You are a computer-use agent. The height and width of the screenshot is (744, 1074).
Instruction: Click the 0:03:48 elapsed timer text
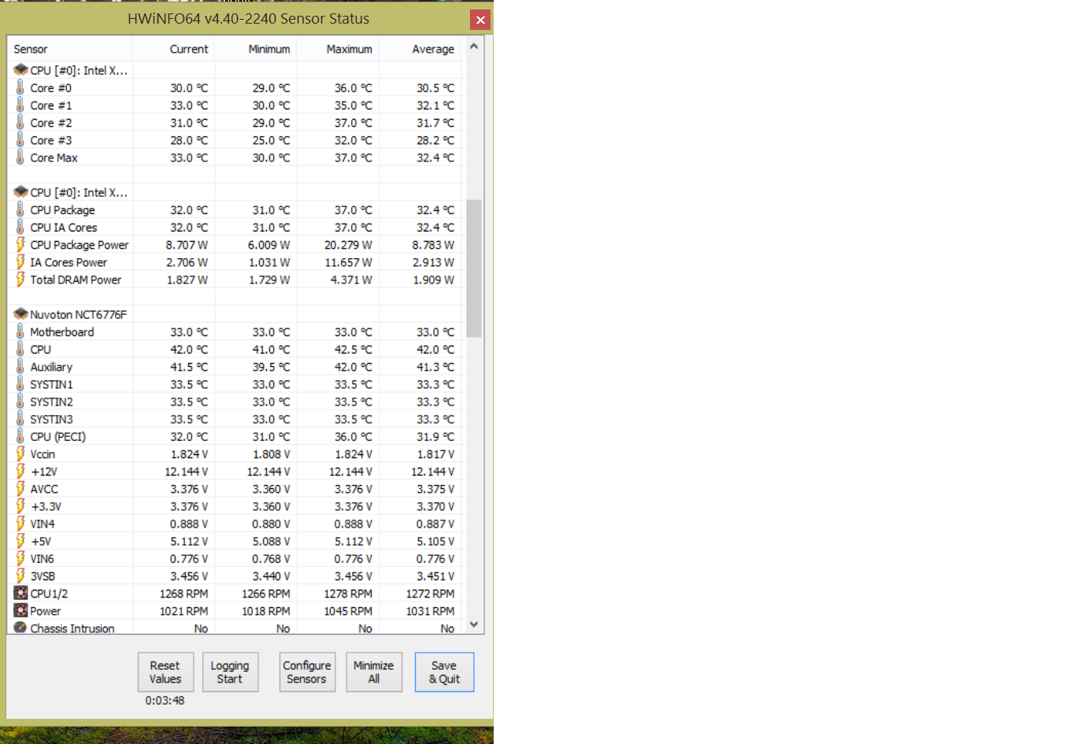tap(165, 700)
